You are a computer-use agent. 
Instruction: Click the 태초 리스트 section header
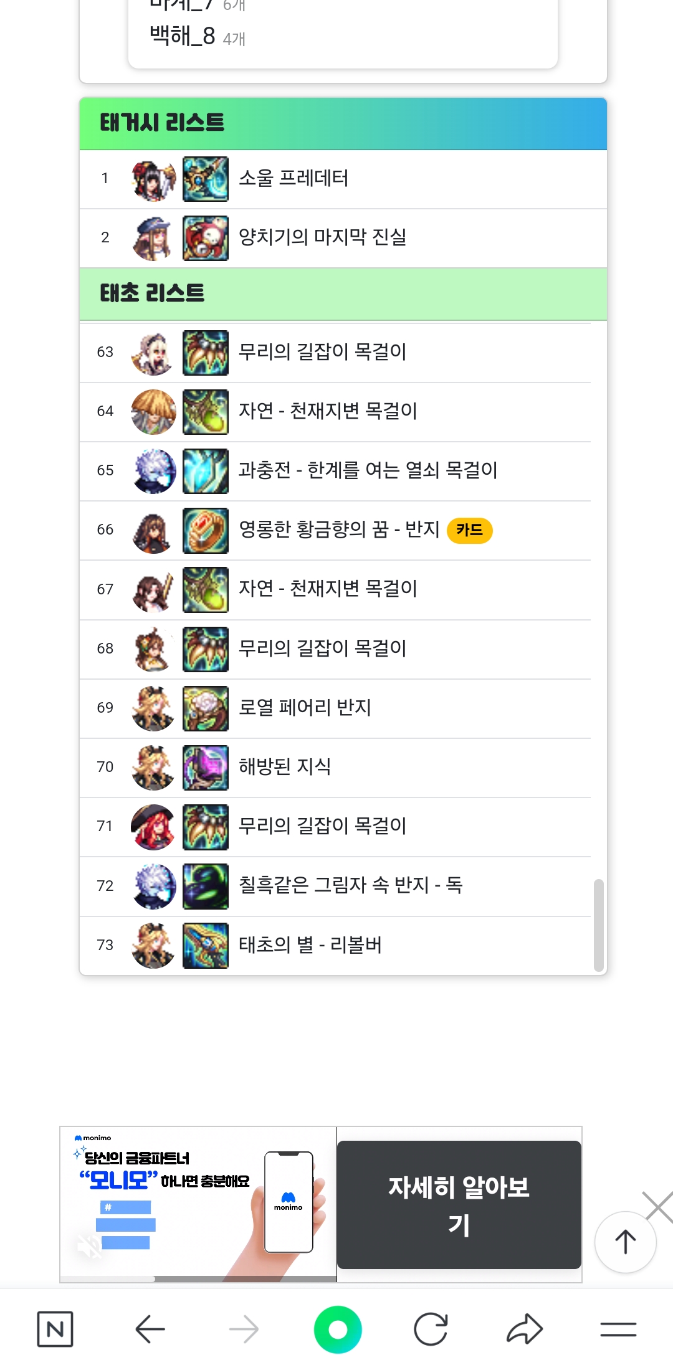[343, 294]
